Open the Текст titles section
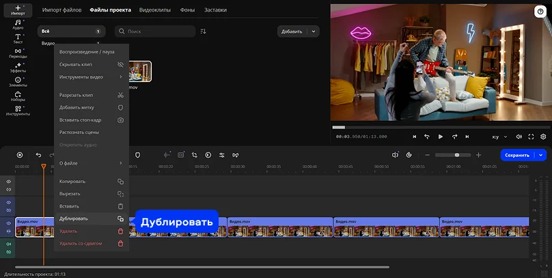The height and width of the screenshot is (278, 552). tap(18, 39)
